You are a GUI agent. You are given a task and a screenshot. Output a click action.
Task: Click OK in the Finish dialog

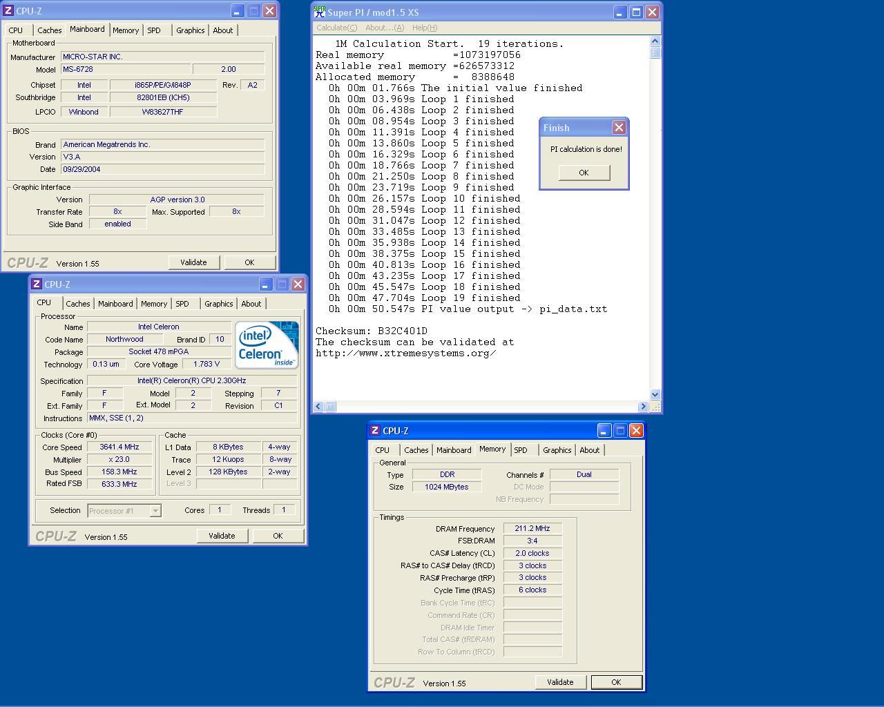coord(584,173)
